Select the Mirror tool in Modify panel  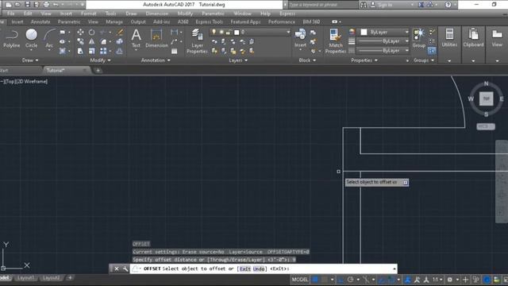pyautogui.click(x=92, y=41)
